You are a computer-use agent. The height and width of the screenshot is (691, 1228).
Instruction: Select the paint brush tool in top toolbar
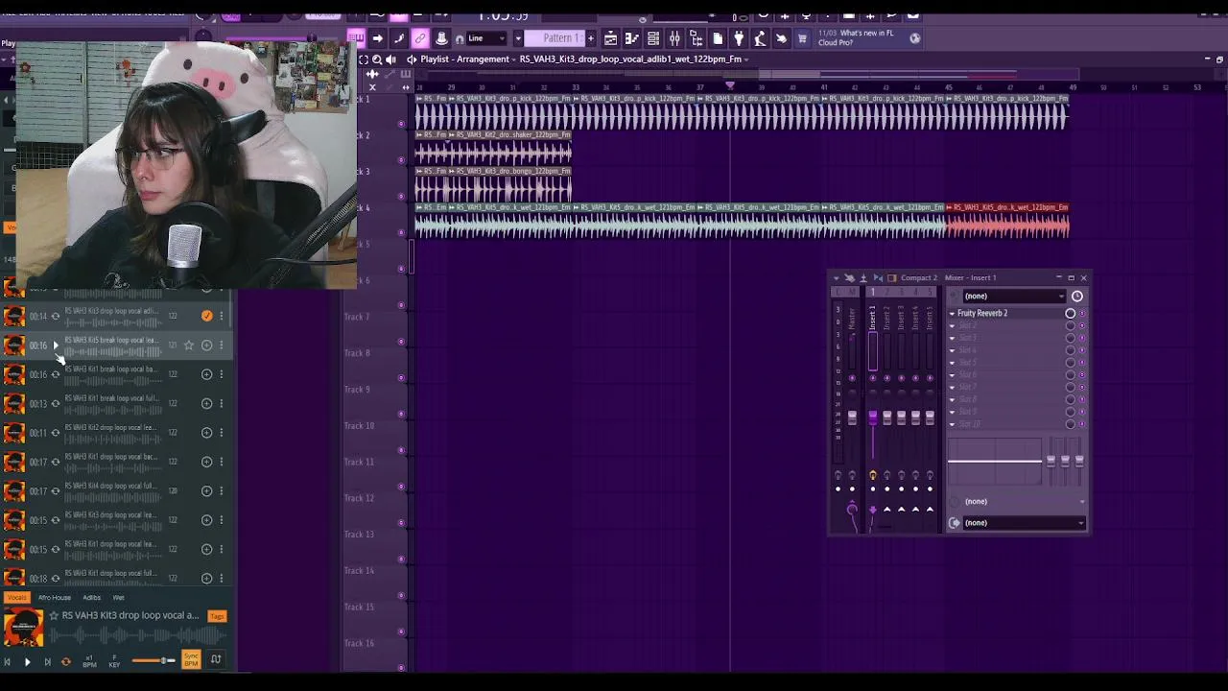399,38
